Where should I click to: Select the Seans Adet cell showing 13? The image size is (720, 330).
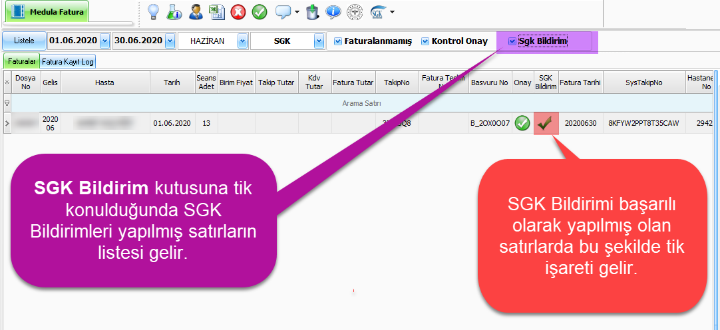point(207,123)
